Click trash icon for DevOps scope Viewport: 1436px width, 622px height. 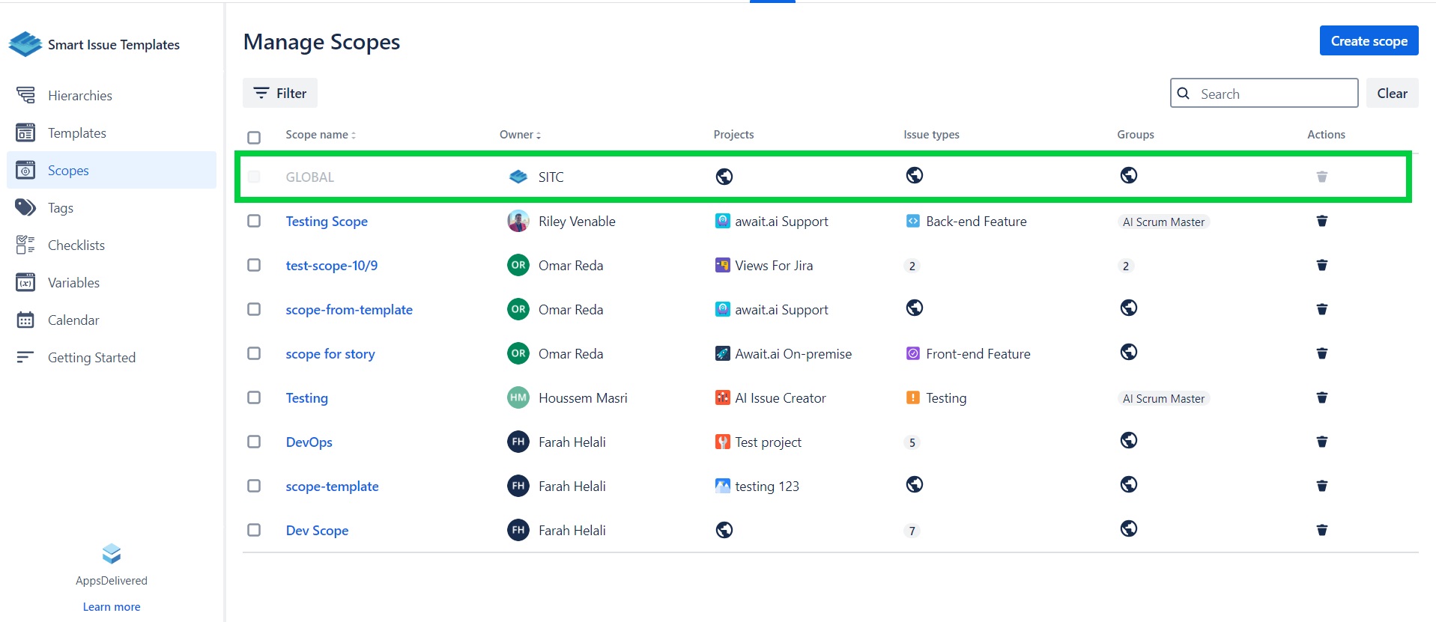tap(1321, 442)
